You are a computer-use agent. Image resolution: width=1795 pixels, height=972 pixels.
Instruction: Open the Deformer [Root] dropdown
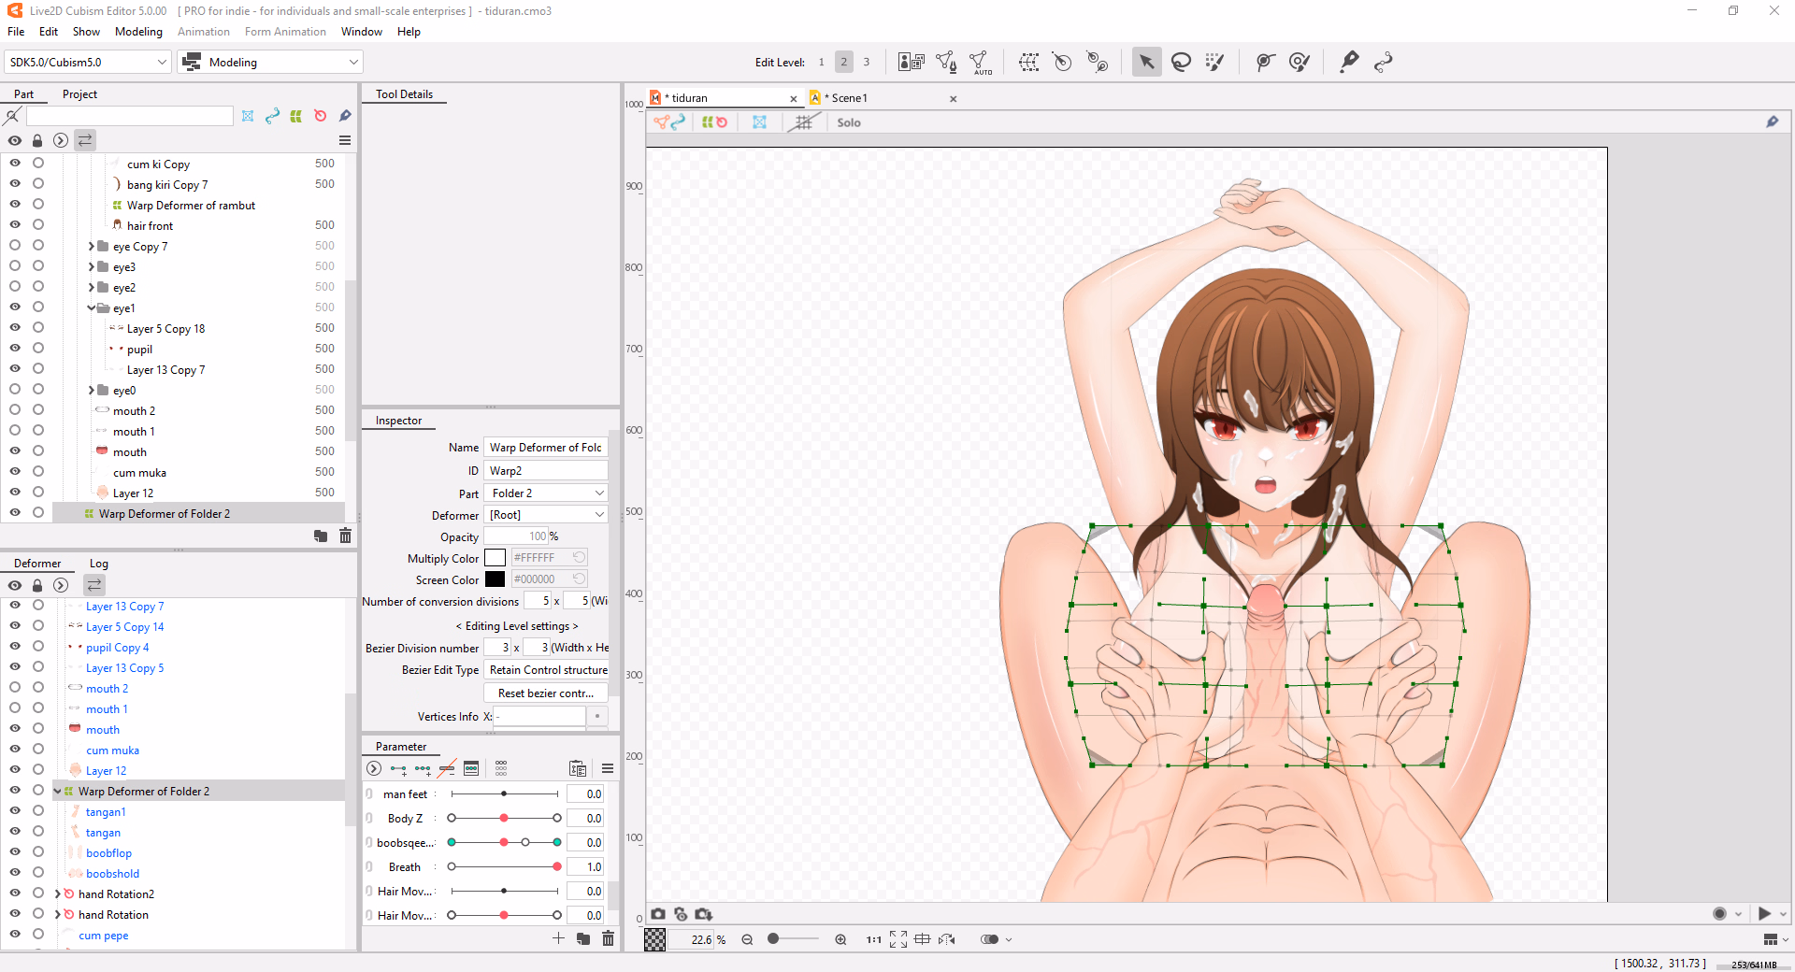546,515
